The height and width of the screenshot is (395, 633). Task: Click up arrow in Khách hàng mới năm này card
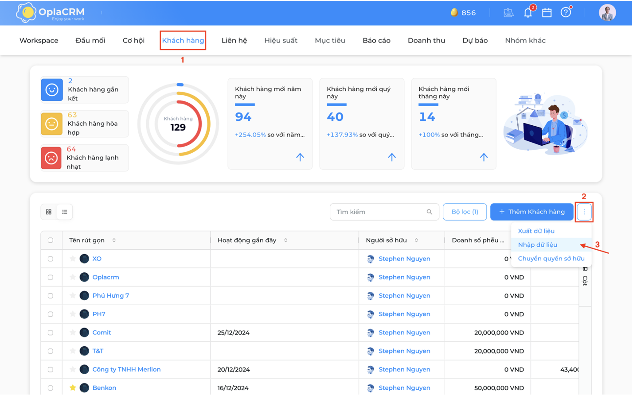[300, 157]
